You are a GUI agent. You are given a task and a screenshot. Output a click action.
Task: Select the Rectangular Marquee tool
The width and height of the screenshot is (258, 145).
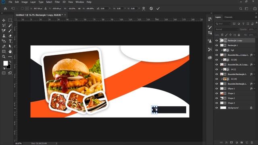[10, 20]
